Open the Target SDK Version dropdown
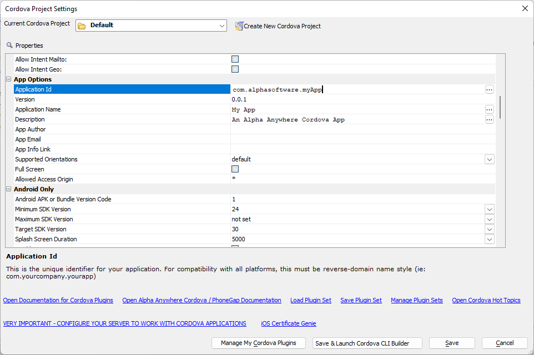534x355 pixels. click(x=490, y=230)
